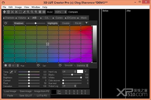Image resolution: width=151 pixels, height=100 pixels.
Task: Click the Pin All button
Action: click(78, 23)
